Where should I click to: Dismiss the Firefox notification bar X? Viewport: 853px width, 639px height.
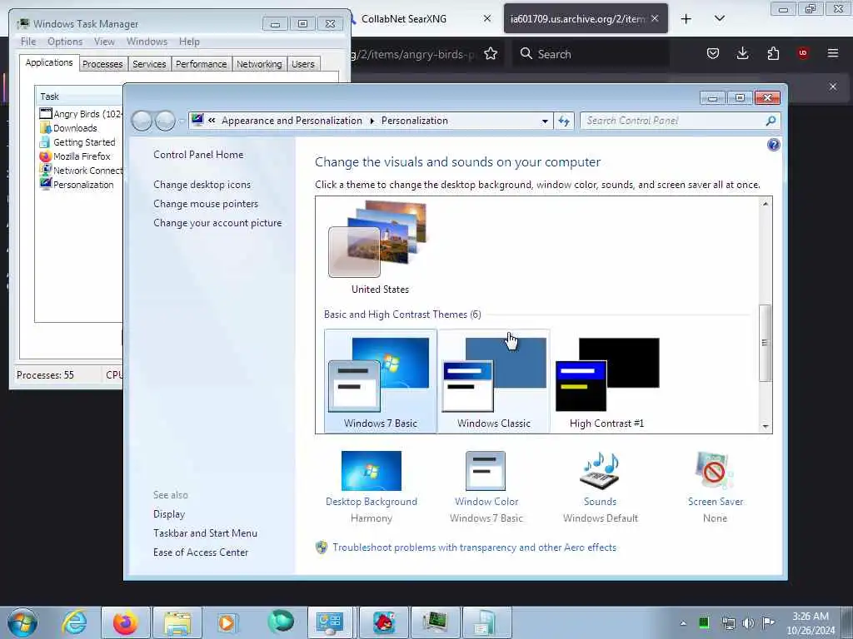tap(833, 87)
